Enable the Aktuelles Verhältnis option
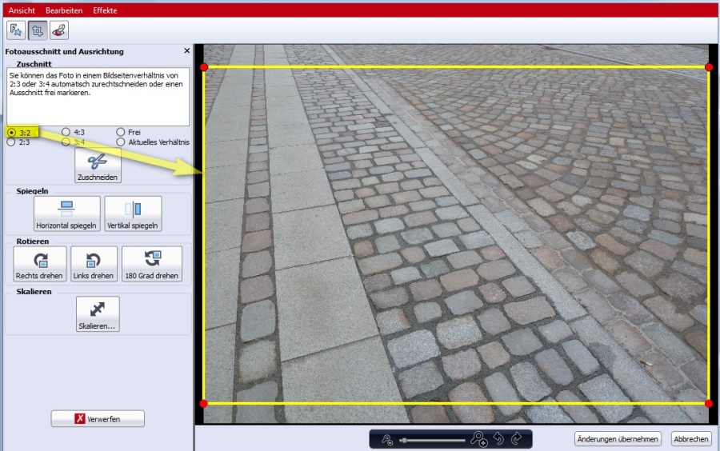 click(x=121, y=142)
